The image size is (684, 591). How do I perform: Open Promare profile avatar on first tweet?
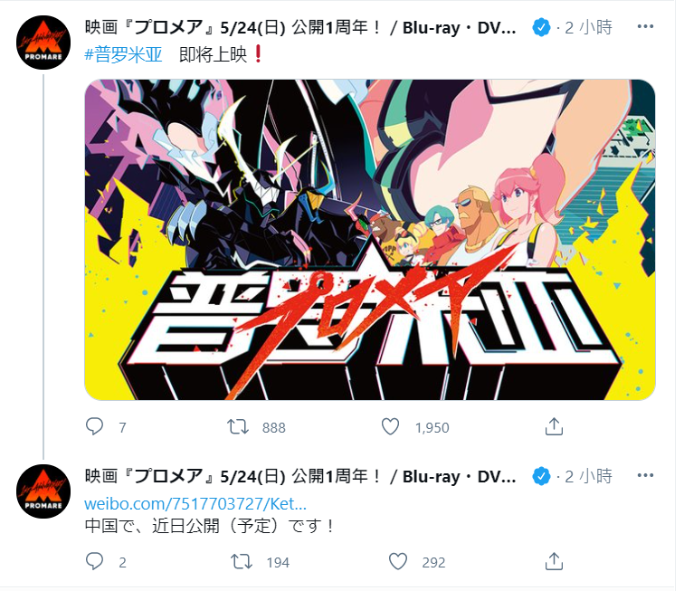pos(43,43)
